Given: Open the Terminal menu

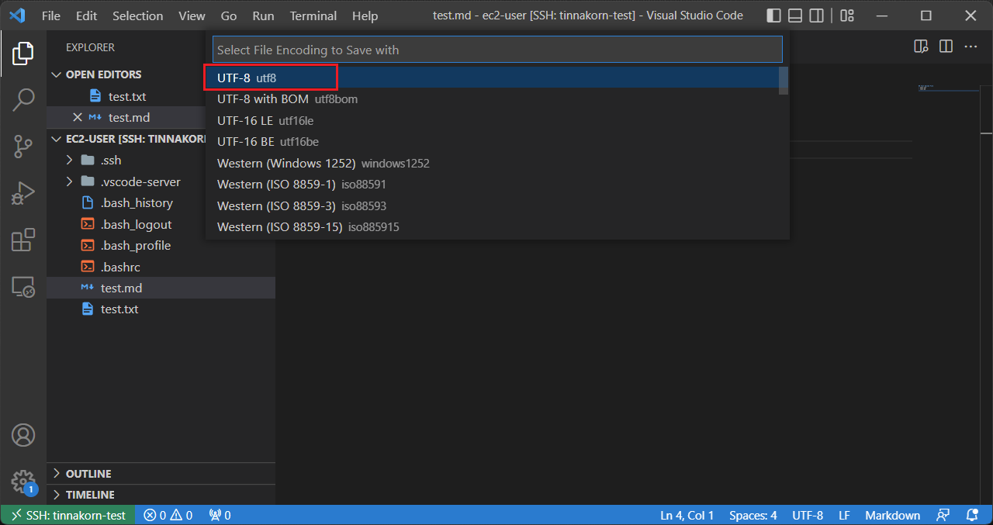Looking at the screenshot, I should click(x=313, y=16).
